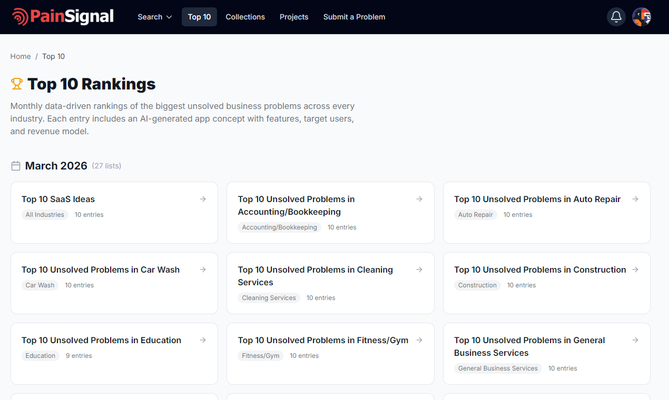
Task: Click the Cleaning Services tag
Action: [269, 298]
